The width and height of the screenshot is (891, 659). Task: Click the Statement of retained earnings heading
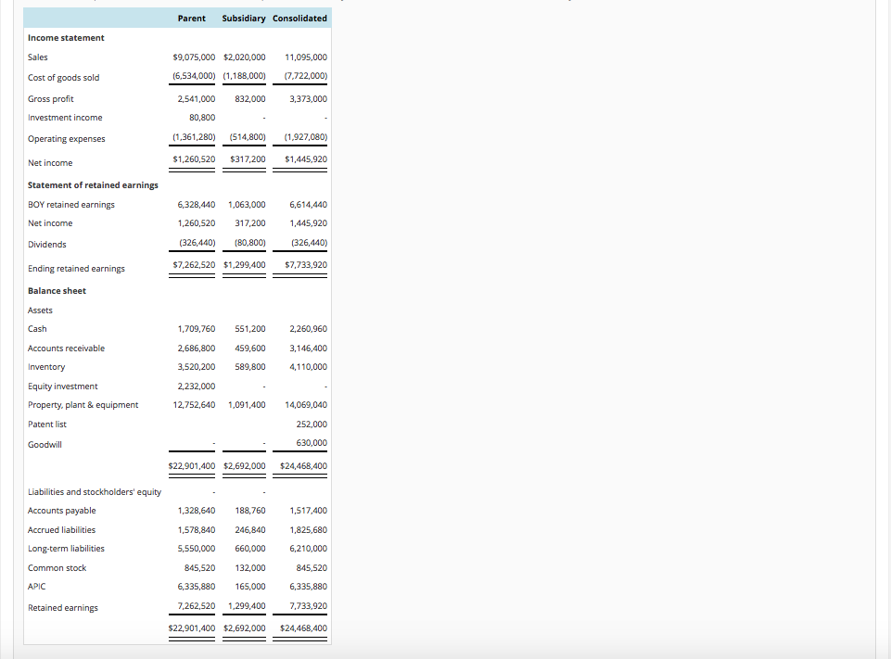pos(91,184)
